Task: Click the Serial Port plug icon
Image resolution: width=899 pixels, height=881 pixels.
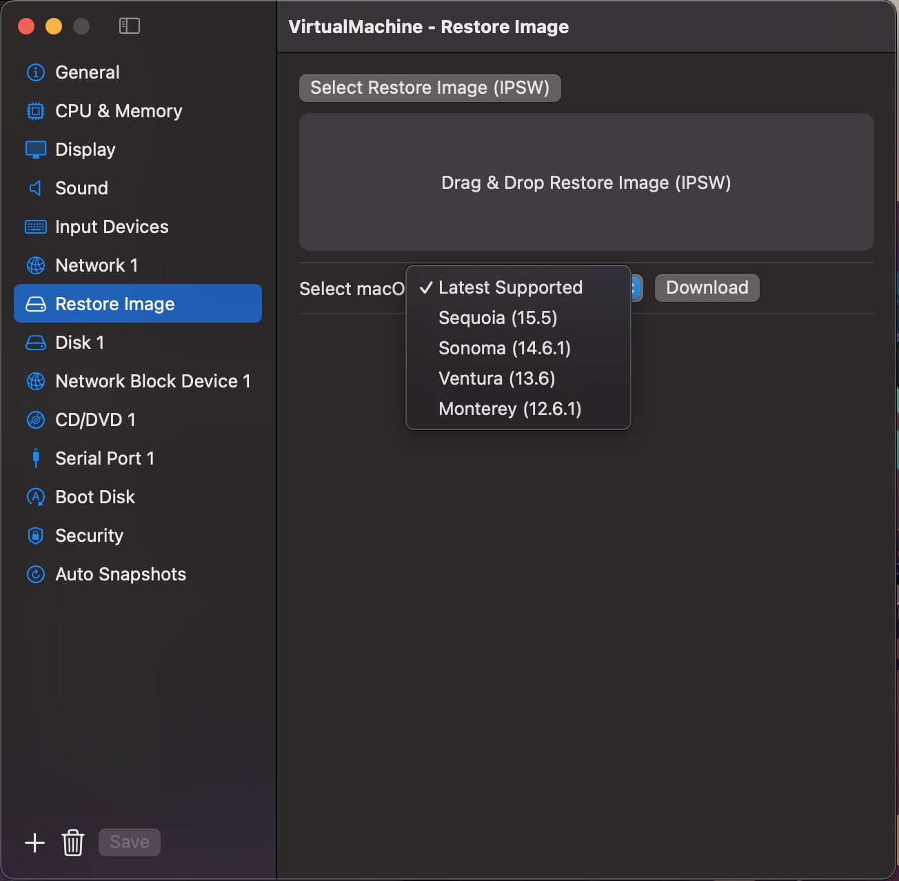Action: point(36,458)
